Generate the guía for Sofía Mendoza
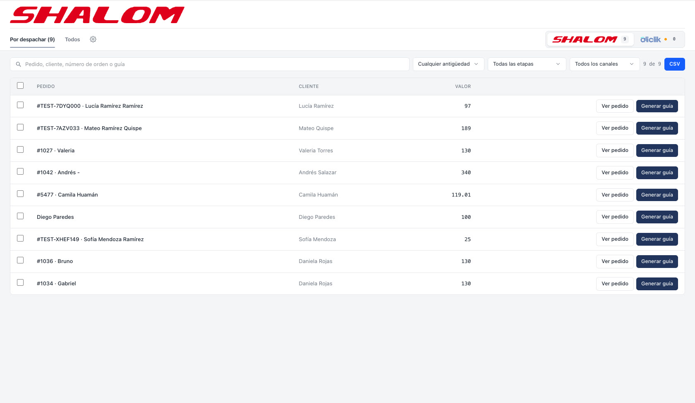This screenshot has height=403, width=695. point(657,239)
